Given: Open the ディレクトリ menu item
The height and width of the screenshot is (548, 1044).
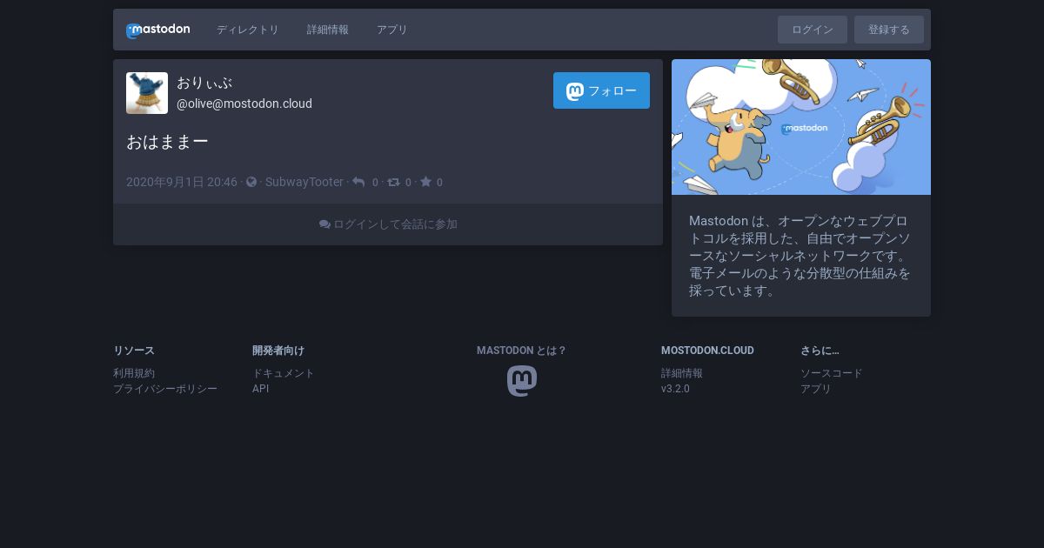Looking at the screenshot, I should point(248,30).
